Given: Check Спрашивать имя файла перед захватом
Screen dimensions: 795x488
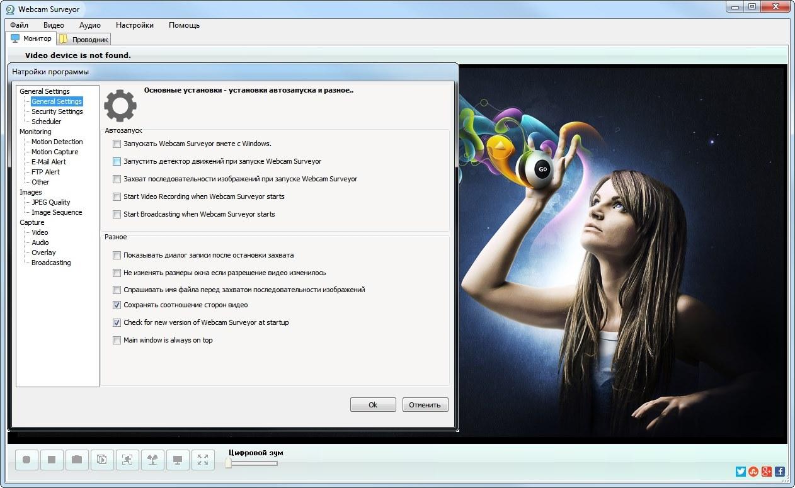Looking at the screenshot, I should [x=117, y=290].
